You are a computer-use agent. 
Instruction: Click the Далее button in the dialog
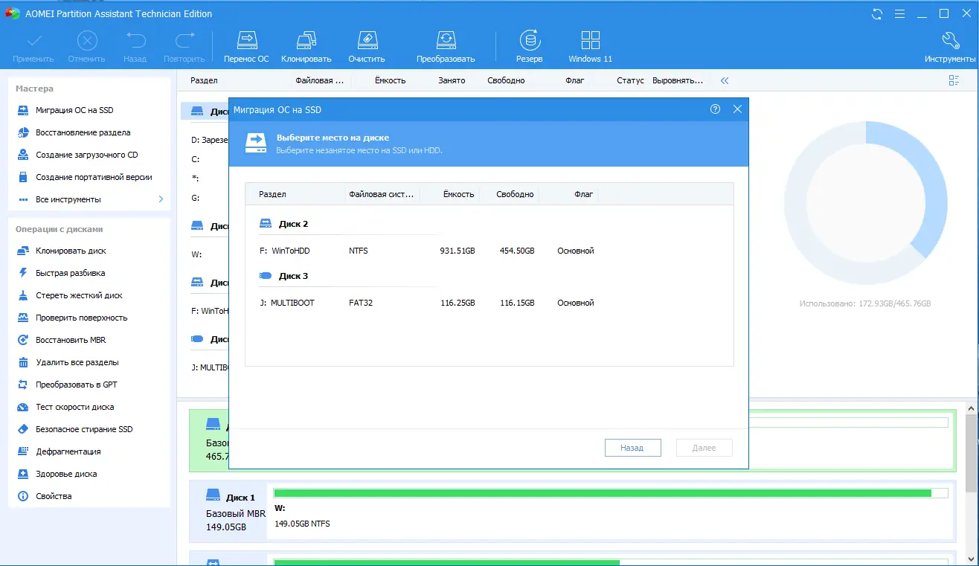point(704,448)
